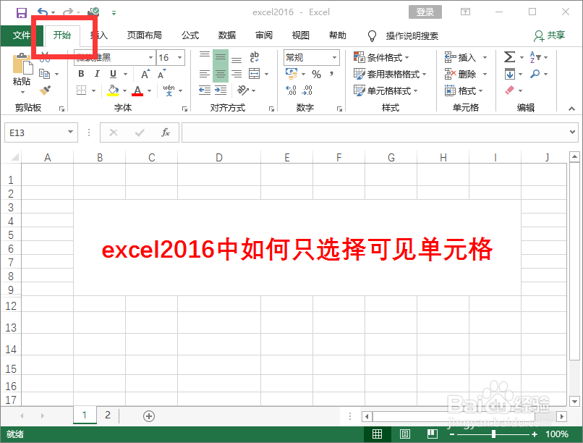The width and height of the screenshot is (583, 443).
Task: Open the Name Box dropdown arrow
Action: coord(70,132)
